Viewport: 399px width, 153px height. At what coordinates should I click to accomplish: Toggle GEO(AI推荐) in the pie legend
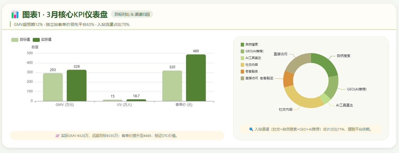coord(252,51)
